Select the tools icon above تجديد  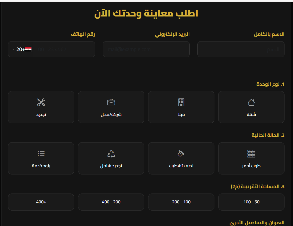pyautogui.click(x=41, y=102)
